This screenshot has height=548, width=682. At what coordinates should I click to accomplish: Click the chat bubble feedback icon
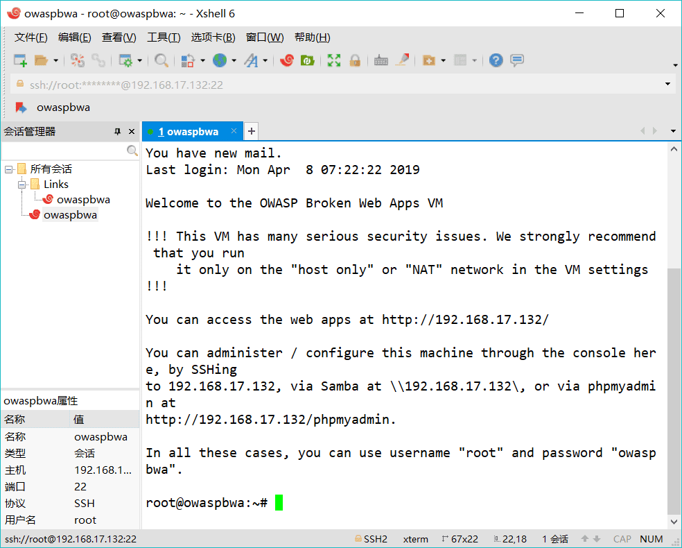click(517, 60)
